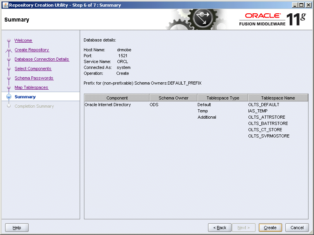
Task: Open the Create Repository step
Action: tap(32, 50)
